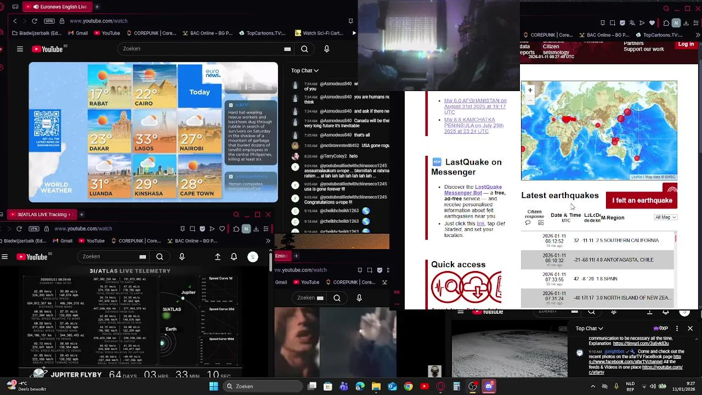Viewport: 702px width, 395px height.
Task: Open Bladwijzerbalk bookmarks folder in Euronews window
Action: 36,33
